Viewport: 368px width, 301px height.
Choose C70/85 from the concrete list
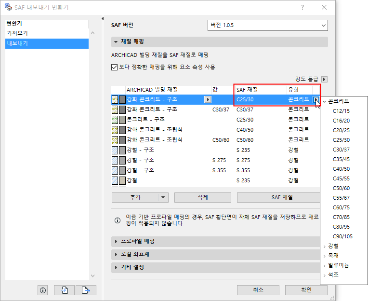341,217
